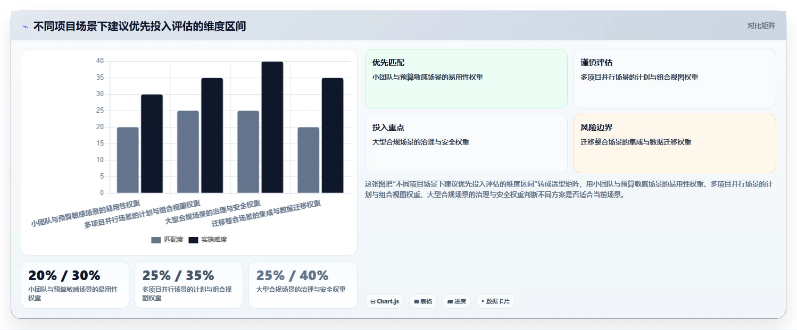Screen dimensions: 797x330
Task: Click the 25% / 40% stat card
Action: [303, 285]
